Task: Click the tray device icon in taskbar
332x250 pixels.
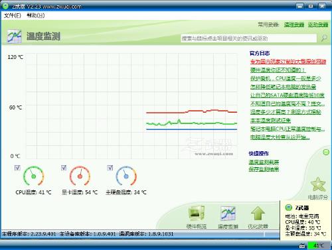Action: 302,245
